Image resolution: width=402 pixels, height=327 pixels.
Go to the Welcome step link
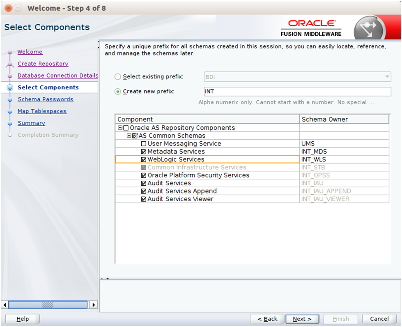click(30, 52)
